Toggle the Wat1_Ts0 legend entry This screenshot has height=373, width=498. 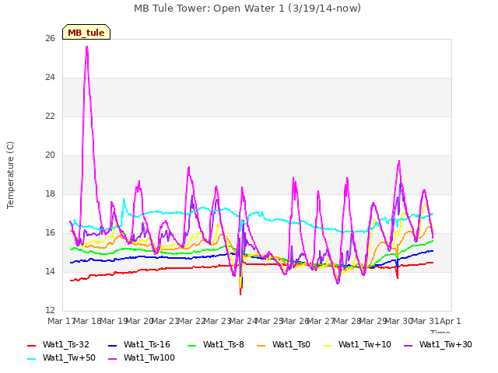tap(283, 344)
